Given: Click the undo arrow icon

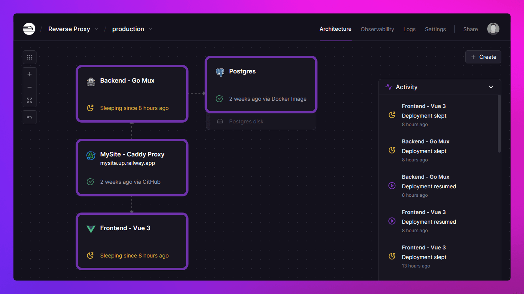Looking at the screenshot, I should [x=30, y=117].
